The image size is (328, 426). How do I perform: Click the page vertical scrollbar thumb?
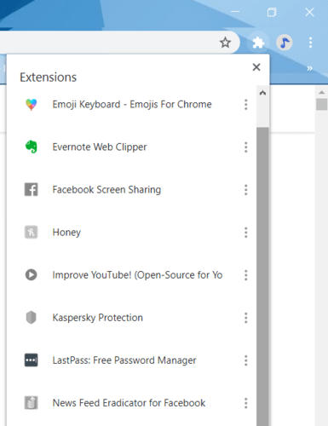coord(322,104)
